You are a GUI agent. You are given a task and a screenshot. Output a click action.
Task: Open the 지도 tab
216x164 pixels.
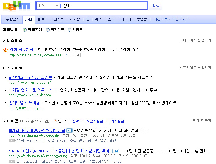[186, 19]
